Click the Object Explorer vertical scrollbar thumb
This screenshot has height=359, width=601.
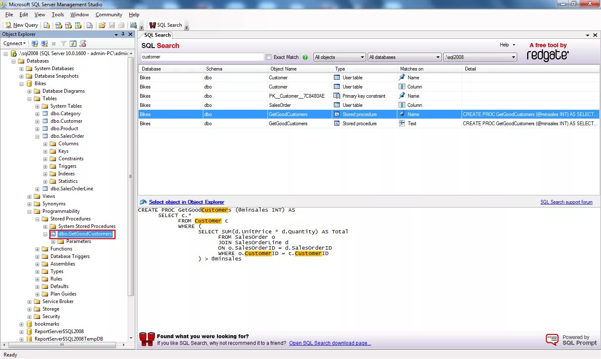[131, 176]
